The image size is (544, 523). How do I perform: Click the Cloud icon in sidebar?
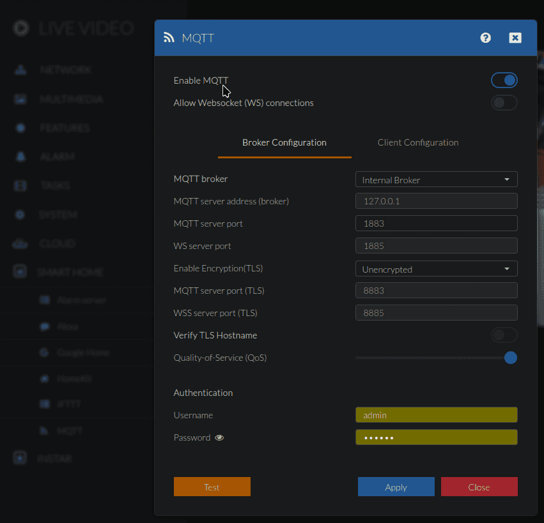point(21,243)
